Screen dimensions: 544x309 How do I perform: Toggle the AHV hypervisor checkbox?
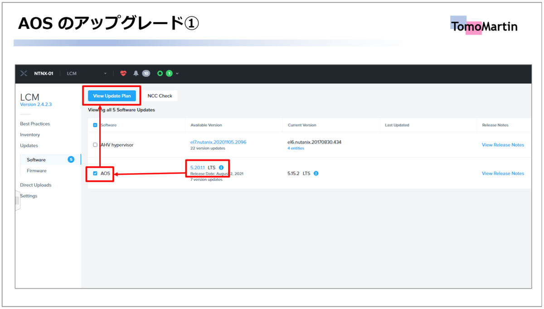pos(95,145)
